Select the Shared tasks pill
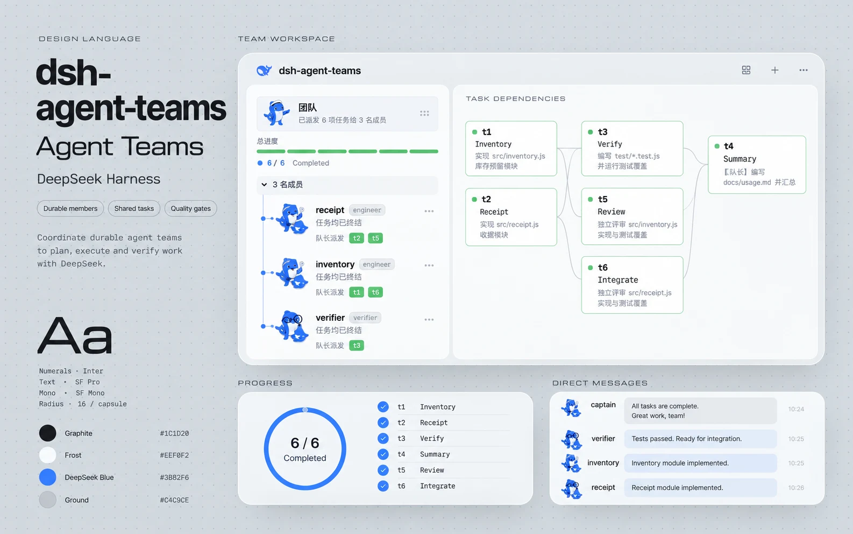Viewport: 853px width, 534px height. 134,209
